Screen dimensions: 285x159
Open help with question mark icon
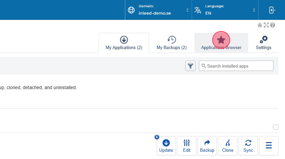[272, 25]
